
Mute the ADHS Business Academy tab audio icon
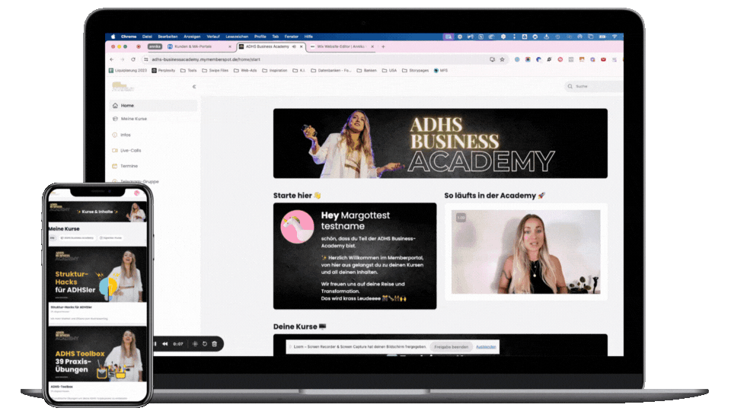tap(294, 46)
